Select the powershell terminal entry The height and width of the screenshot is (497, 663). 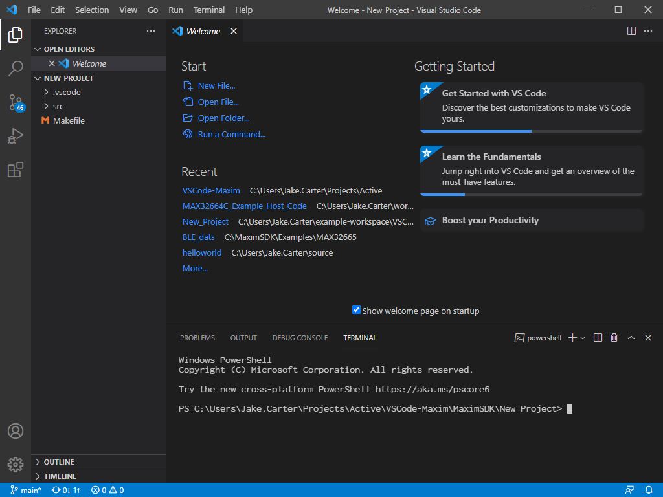(538, 338)
